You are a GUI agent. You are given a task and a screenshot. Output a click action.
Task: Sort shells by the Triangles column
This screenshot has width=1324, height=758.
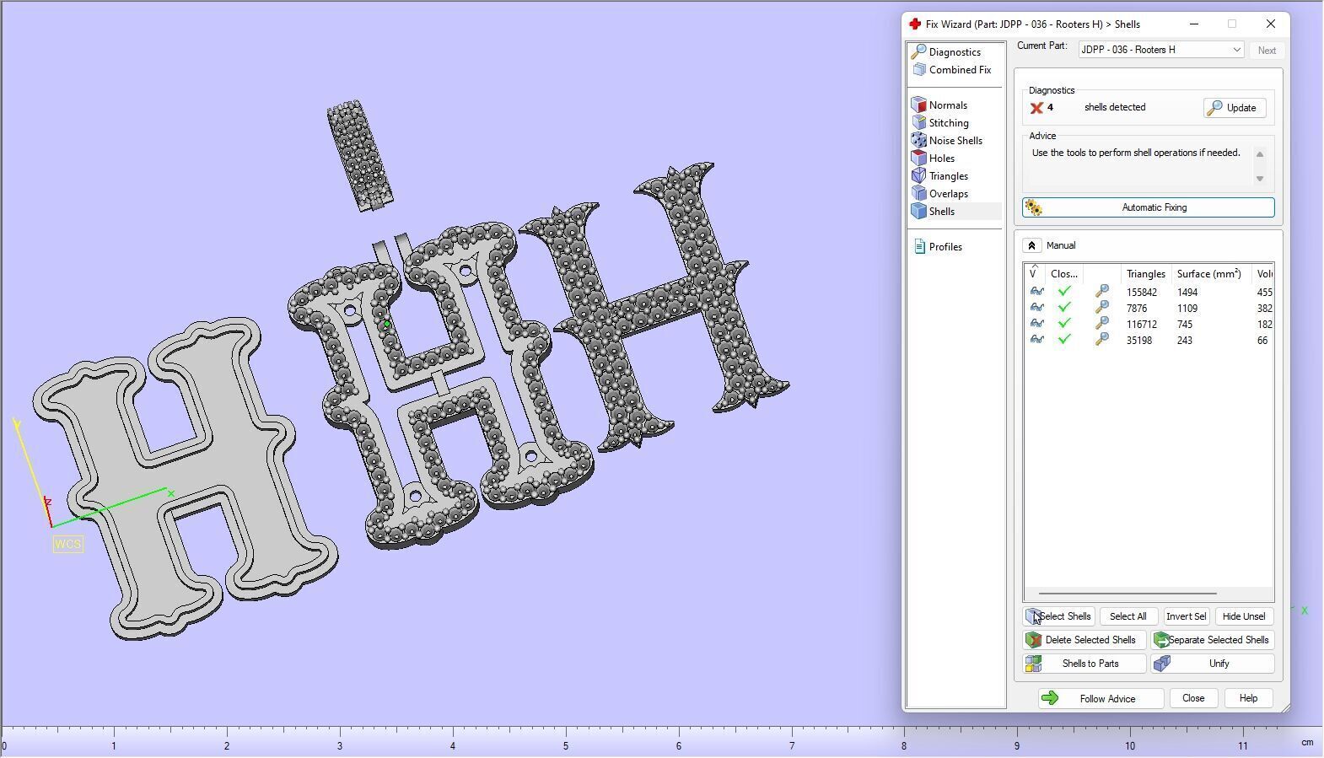click(1146, 274)
